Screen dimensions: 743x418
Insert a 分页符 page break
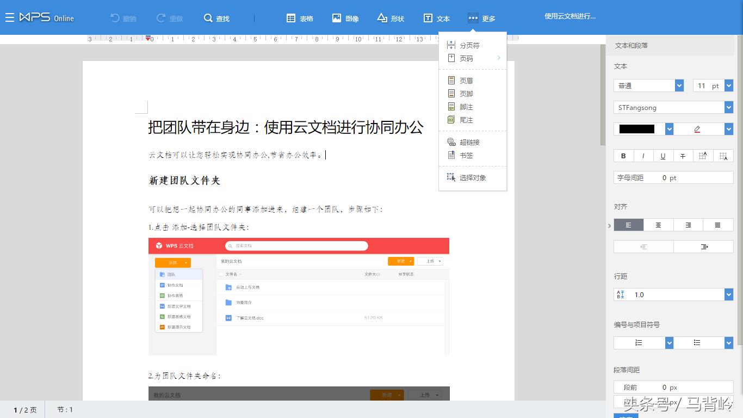point(469,45)
